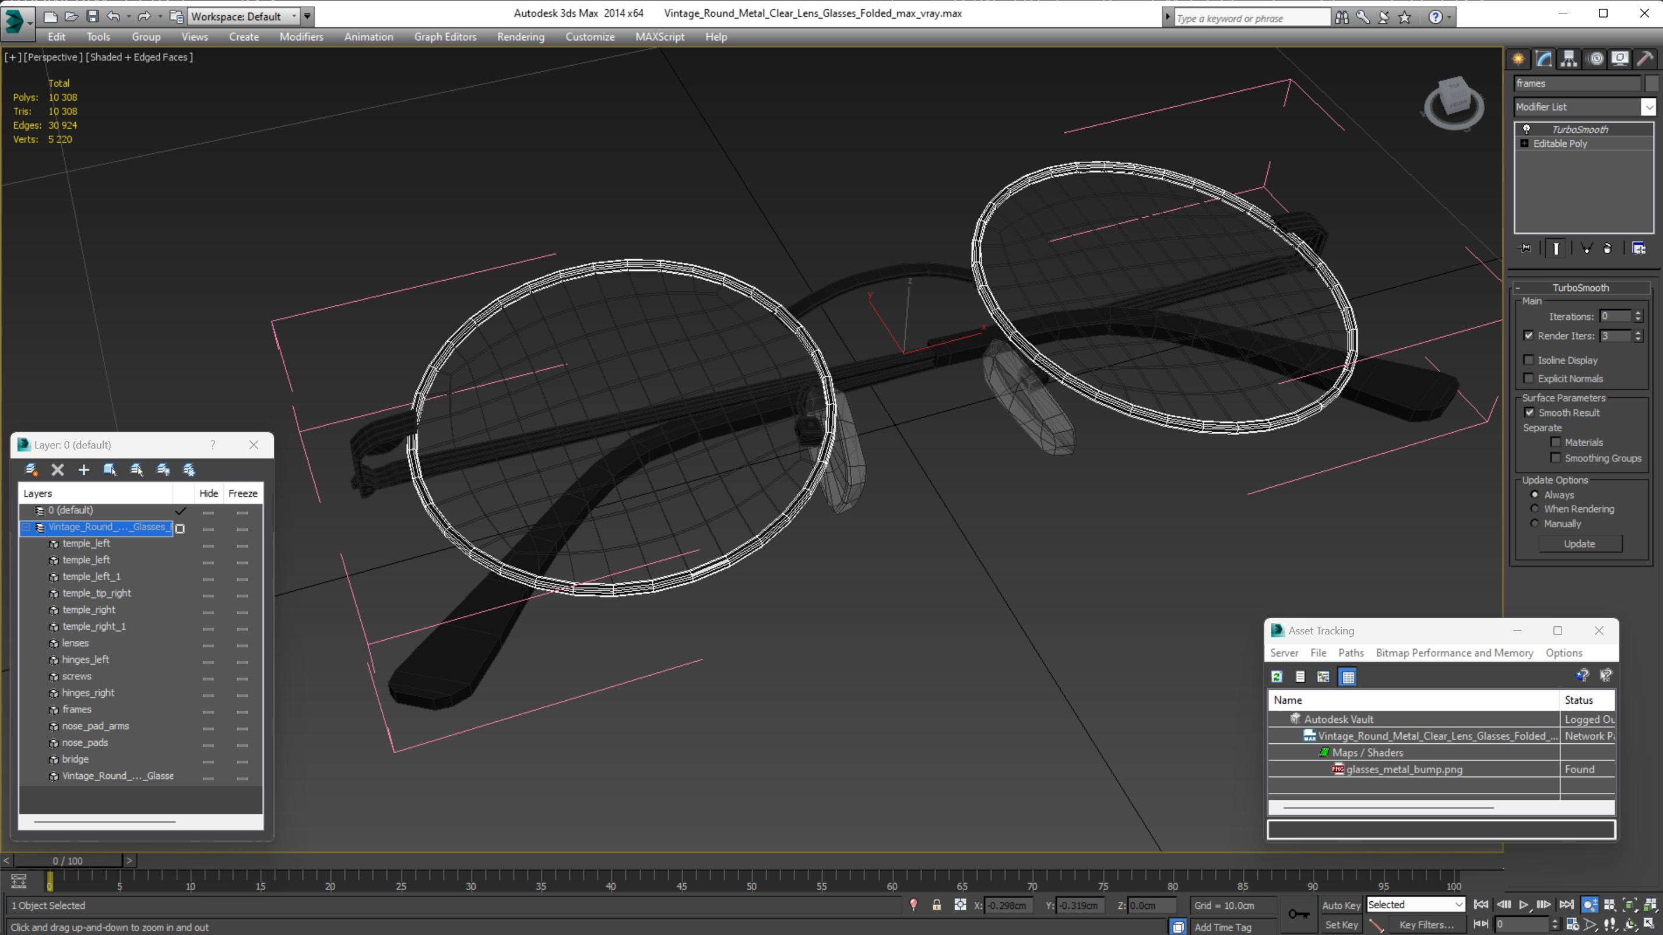Click the Play Animation button
Viewport: 1663px width, 935px height.
(x=1524, y=905)
